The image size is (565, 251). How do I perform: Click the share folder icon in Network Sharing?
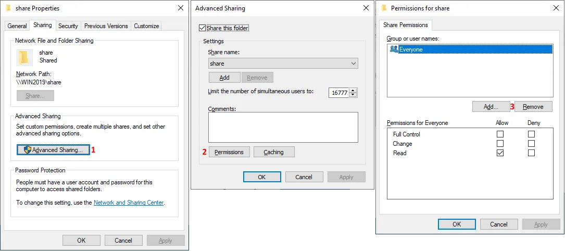(24, 57)
